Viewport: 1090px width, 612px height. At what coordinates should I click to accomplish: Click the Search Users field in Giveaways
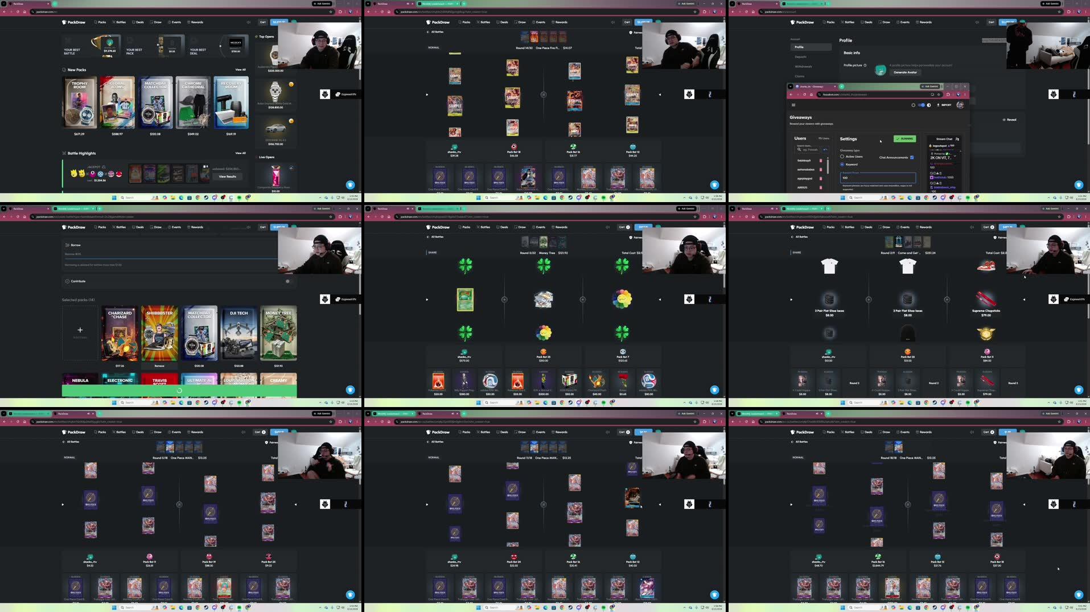807,149
